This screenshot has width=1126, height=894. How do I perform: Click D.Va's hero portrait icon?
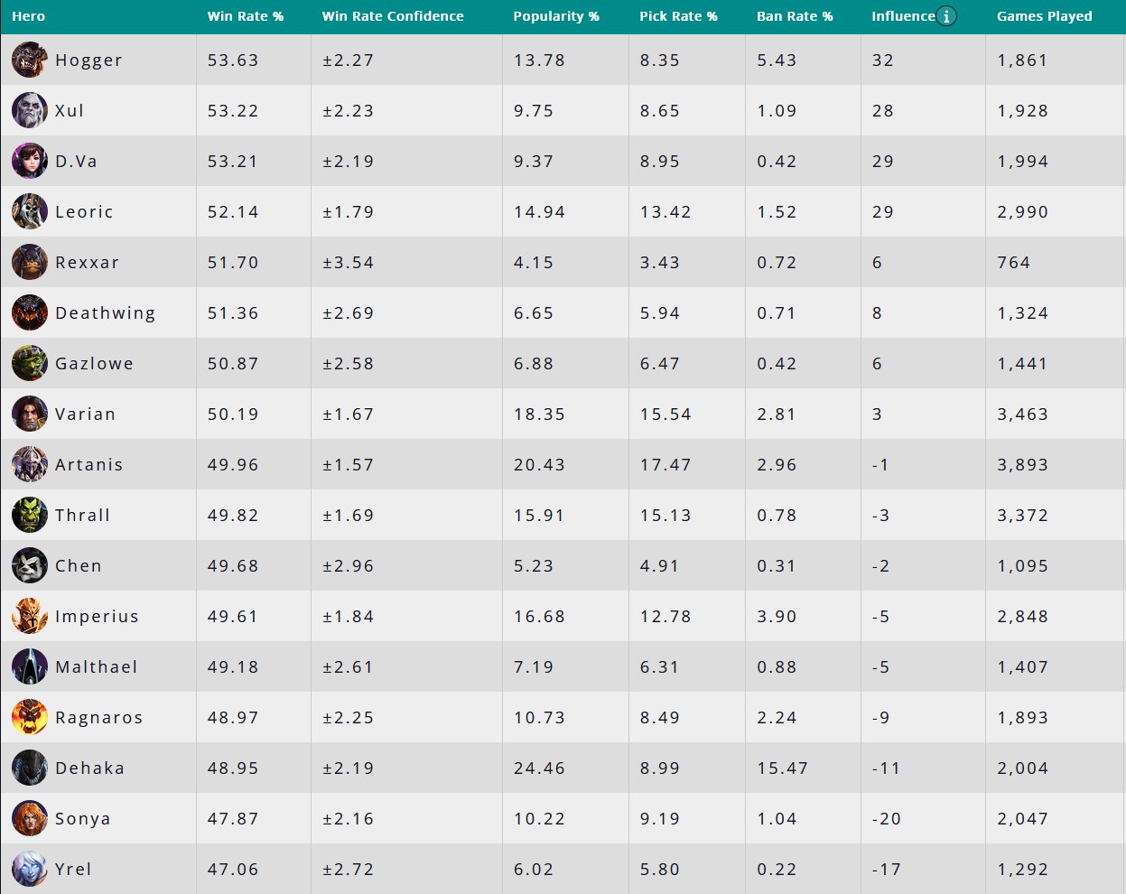tap(30, 161)
